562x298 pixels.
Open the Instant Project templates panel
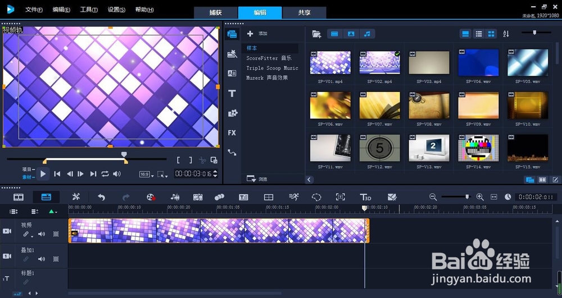click(232, 54)
